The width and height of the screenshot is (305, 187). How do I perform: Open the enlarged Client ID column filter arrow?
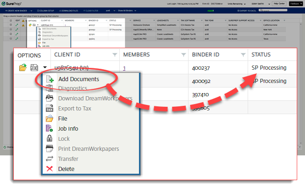click(x=115, y=55)
